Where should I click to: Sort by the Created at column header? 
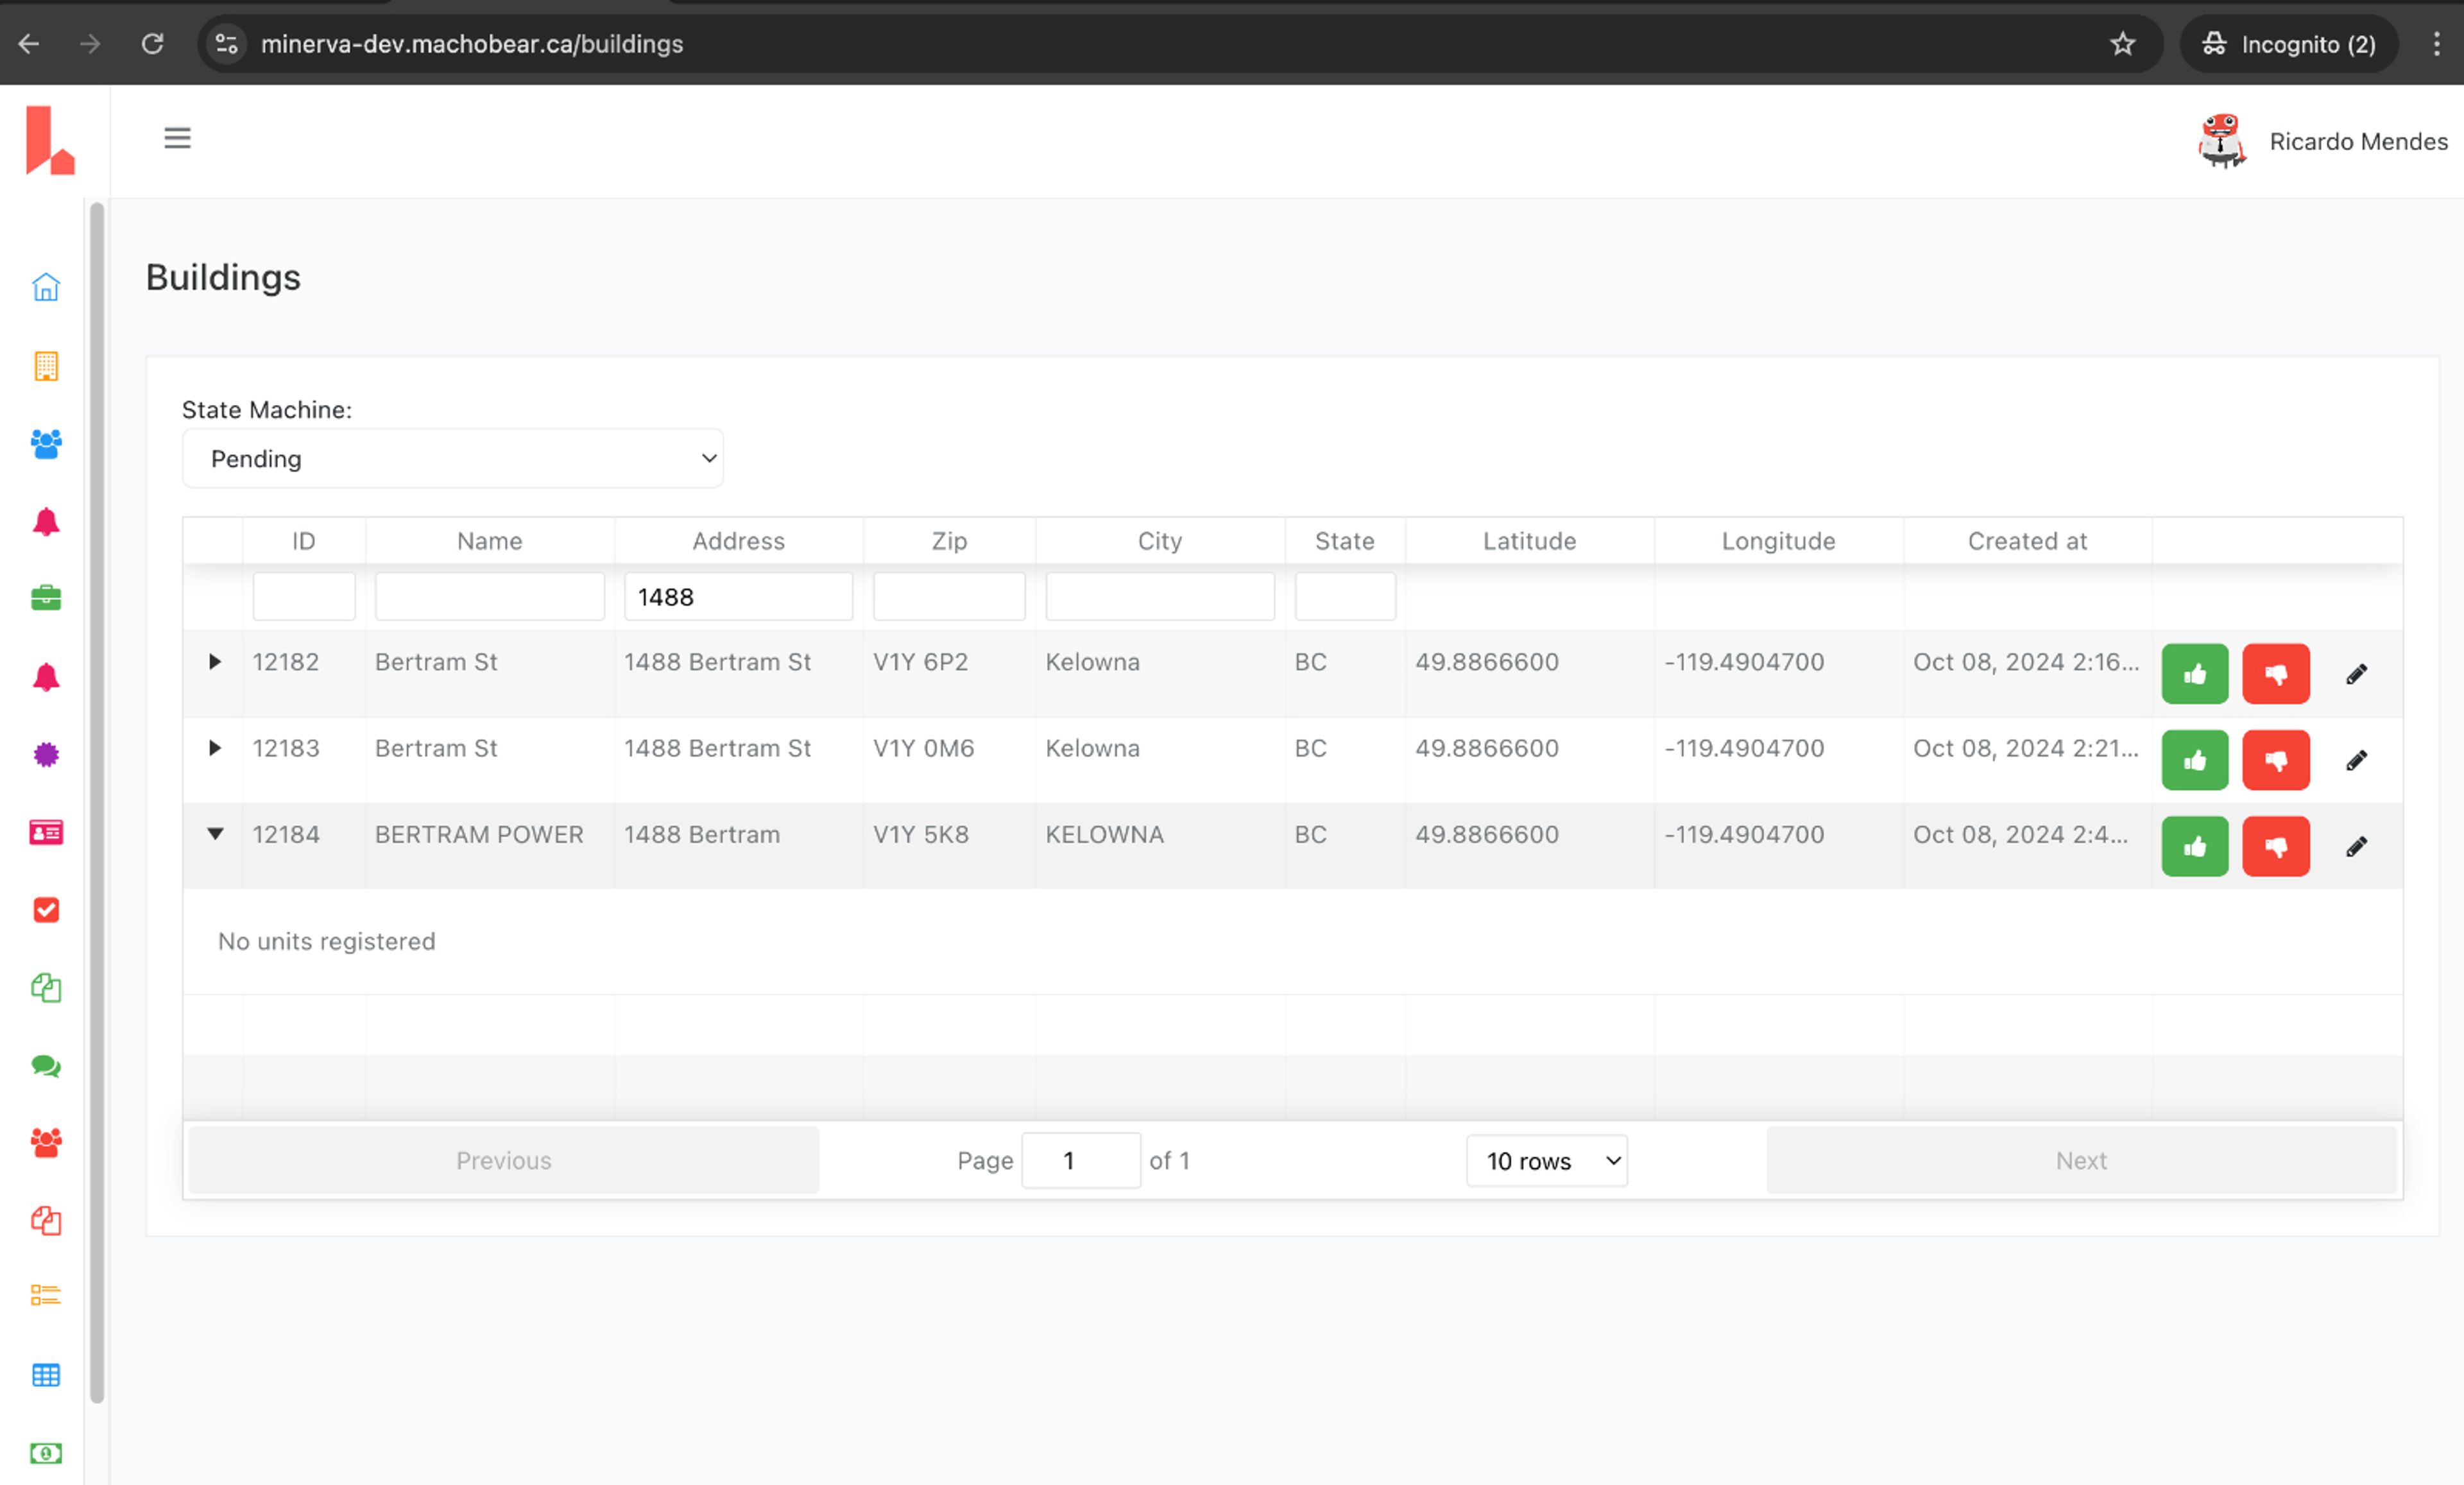tap(2027, 541)
